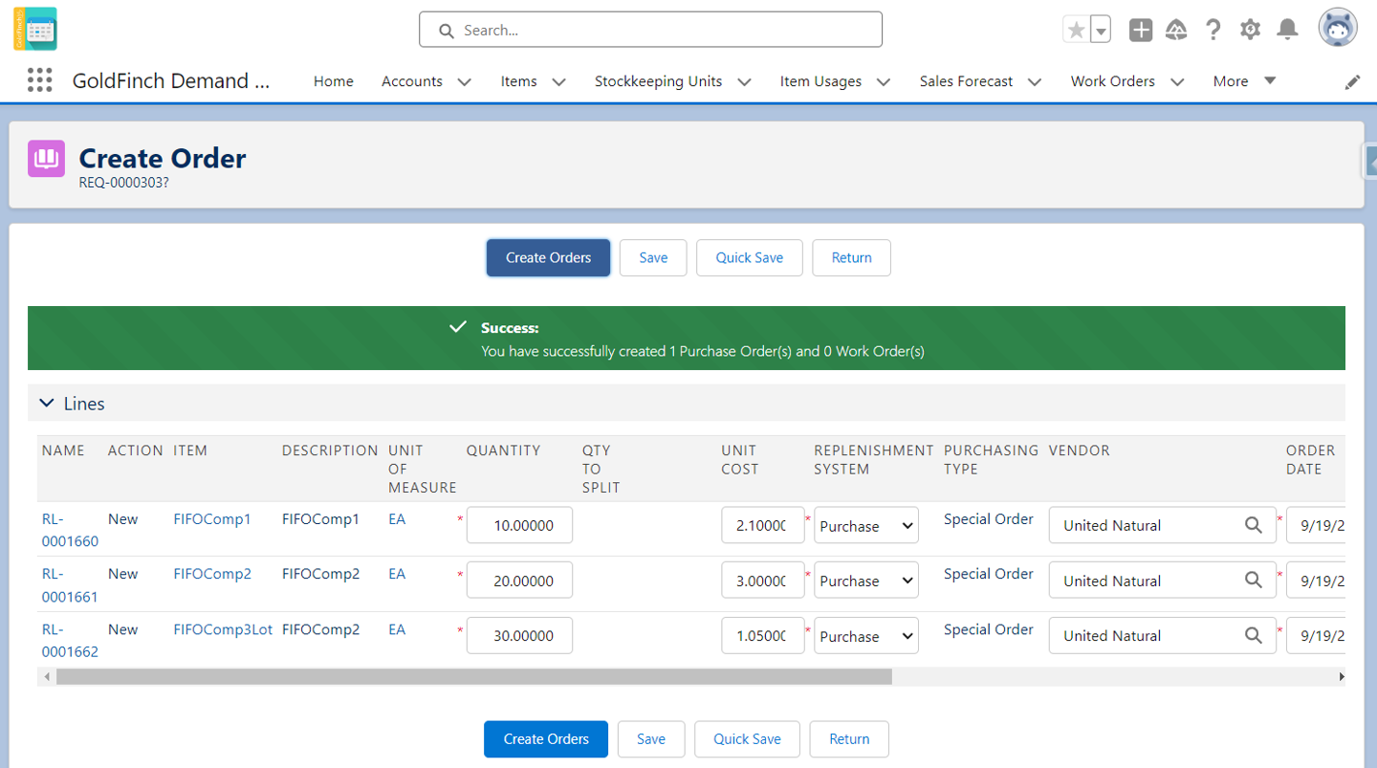Open the Work Orders tab
This screenshot has height=768, width=1377.
pos(1113,81)
